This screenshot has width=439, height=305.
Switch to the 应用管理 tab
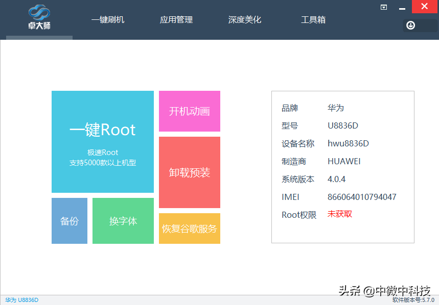tap(176, 19)
